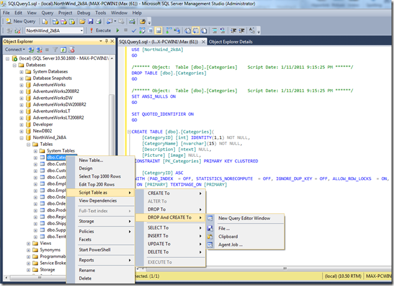Collapse the NorthWind_2k8A database node

[x=22, y=138]
